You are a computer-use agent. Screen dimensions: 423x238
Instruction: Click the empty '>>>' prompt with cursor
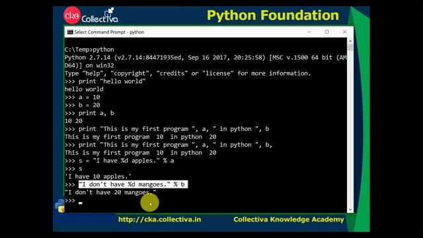pos(73,200)
